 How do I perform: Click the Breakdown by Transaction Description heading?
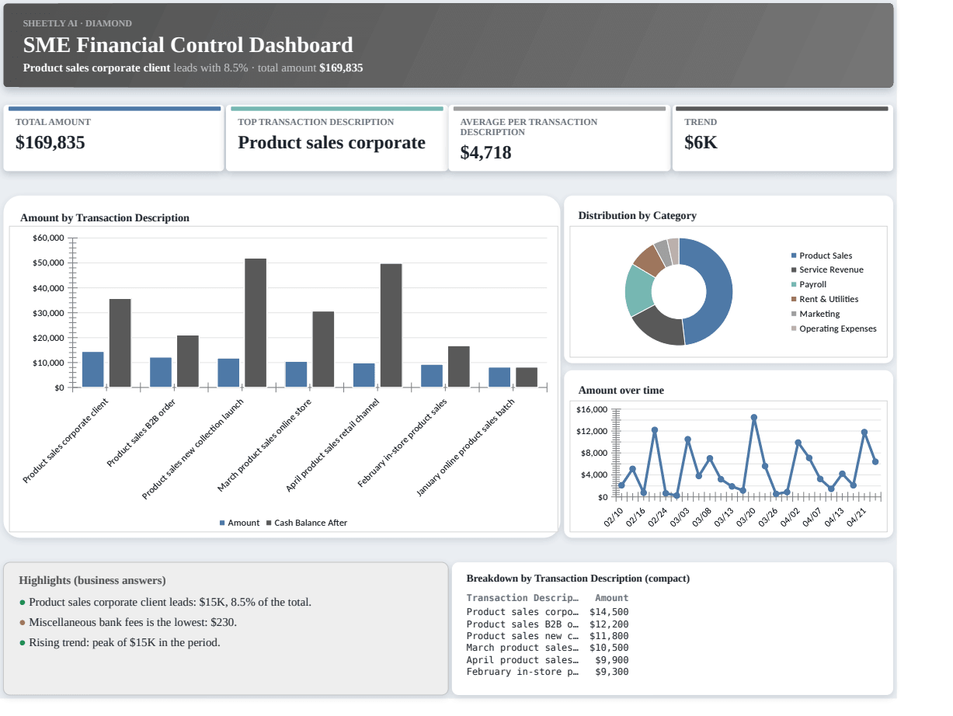578,579
